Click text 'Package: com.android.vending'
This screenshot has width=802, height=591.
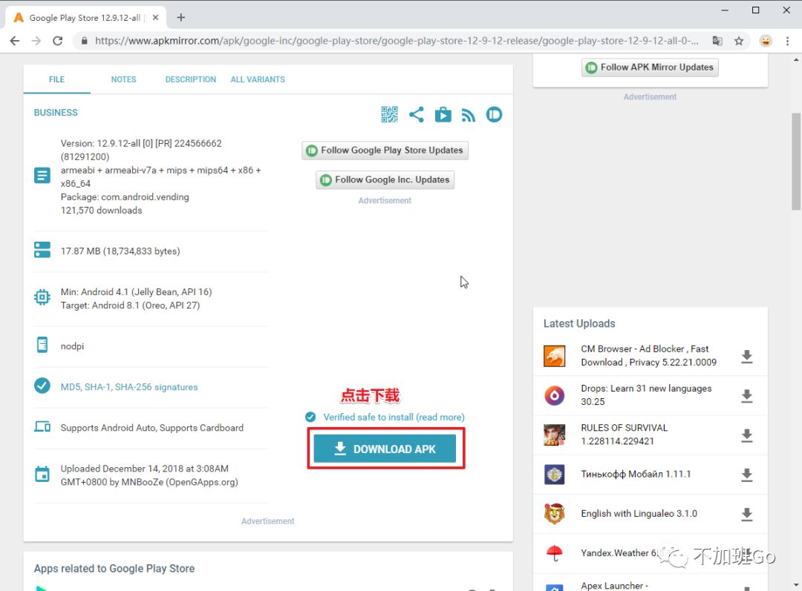point(125,197)
